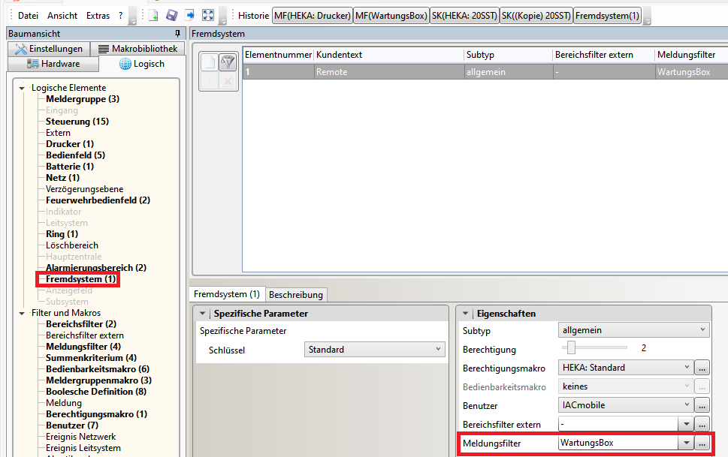Click ellipsis button next to Benutzer
Viewport: 728px width, 457px height.
(702, 405)
